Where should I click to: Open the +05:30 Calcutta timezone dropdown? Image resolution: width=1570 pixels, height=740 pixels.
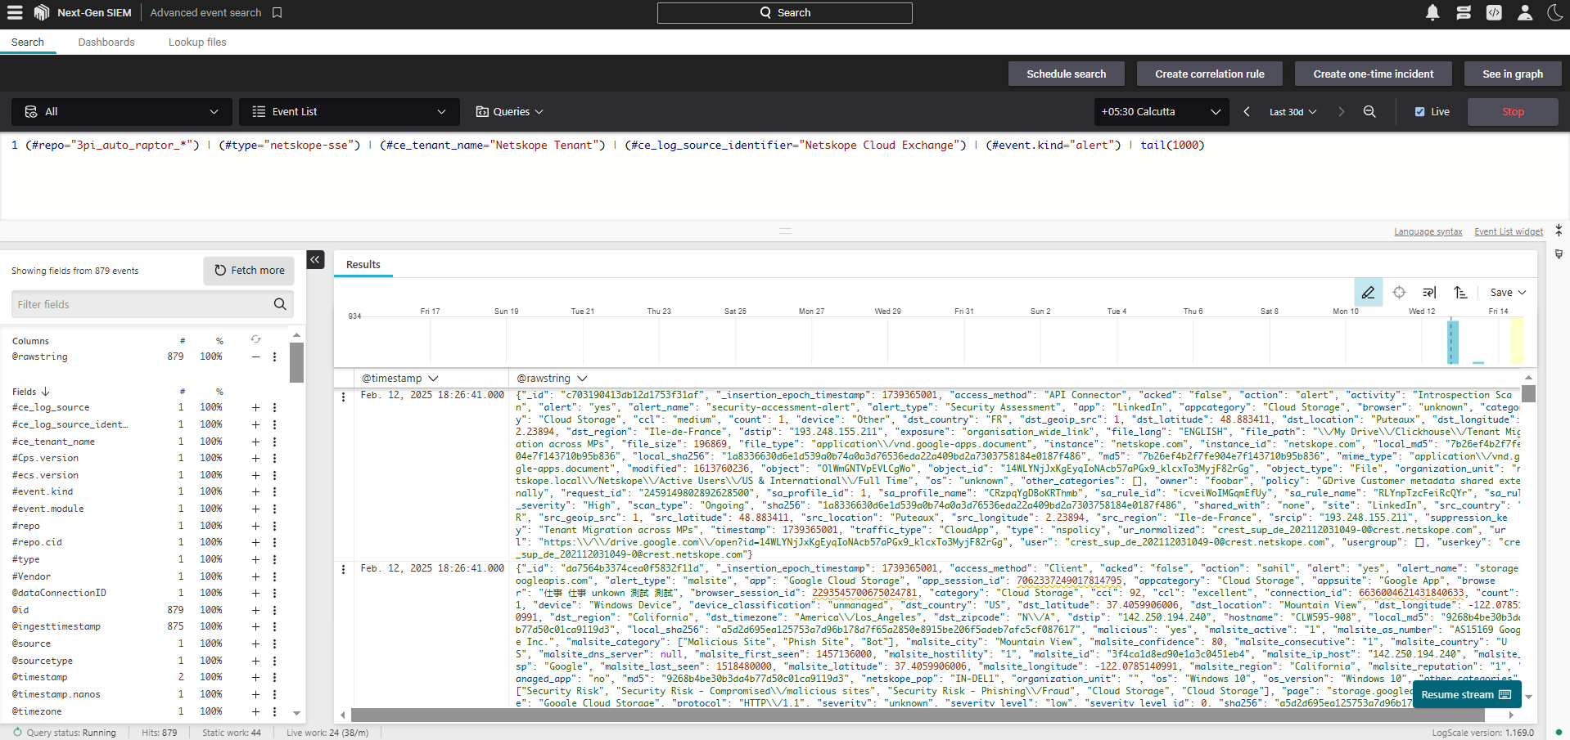[1162, 111]
